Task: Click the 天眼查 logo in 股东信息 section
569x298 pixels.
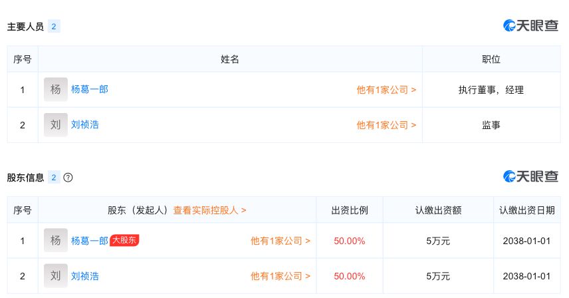Action: (x=530, y=176)
